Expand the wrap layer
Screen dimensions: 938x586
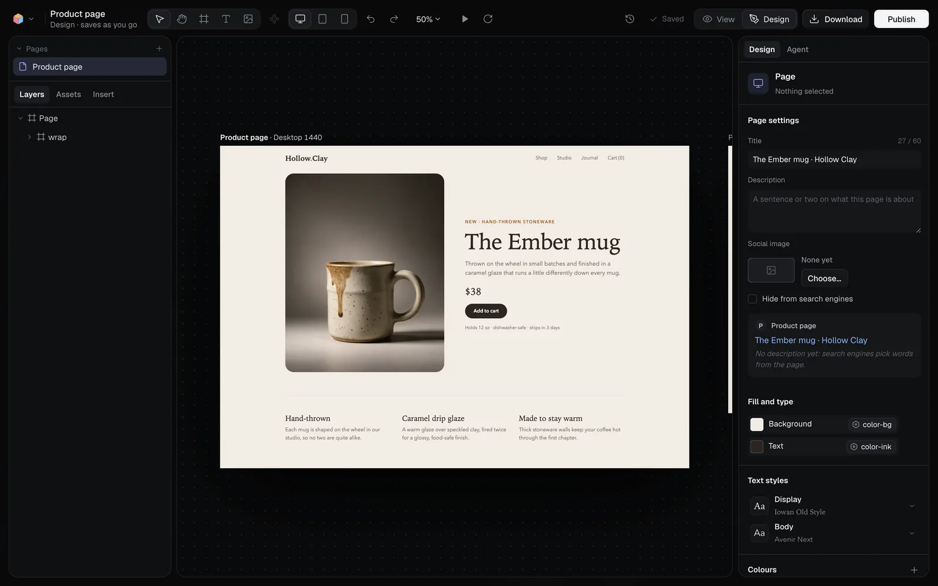[x=29, y=137]
